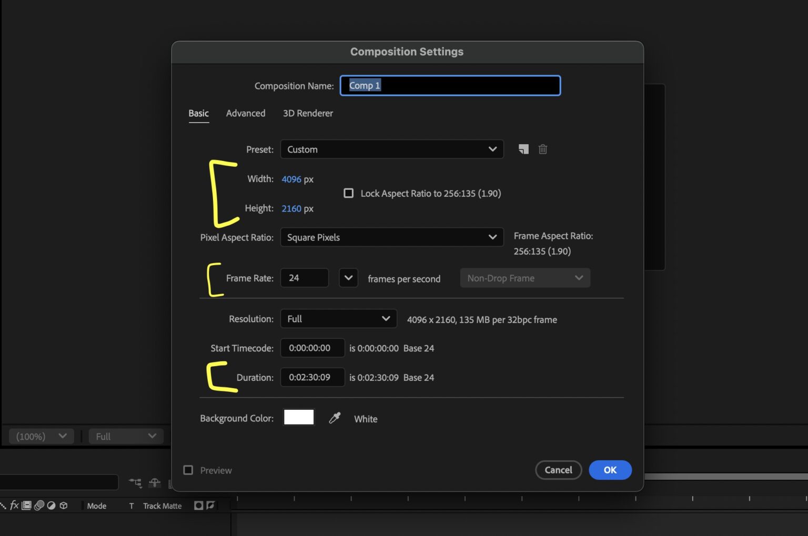Switch to the Advanced tab

pyautogui.click(x=246, y=113)
